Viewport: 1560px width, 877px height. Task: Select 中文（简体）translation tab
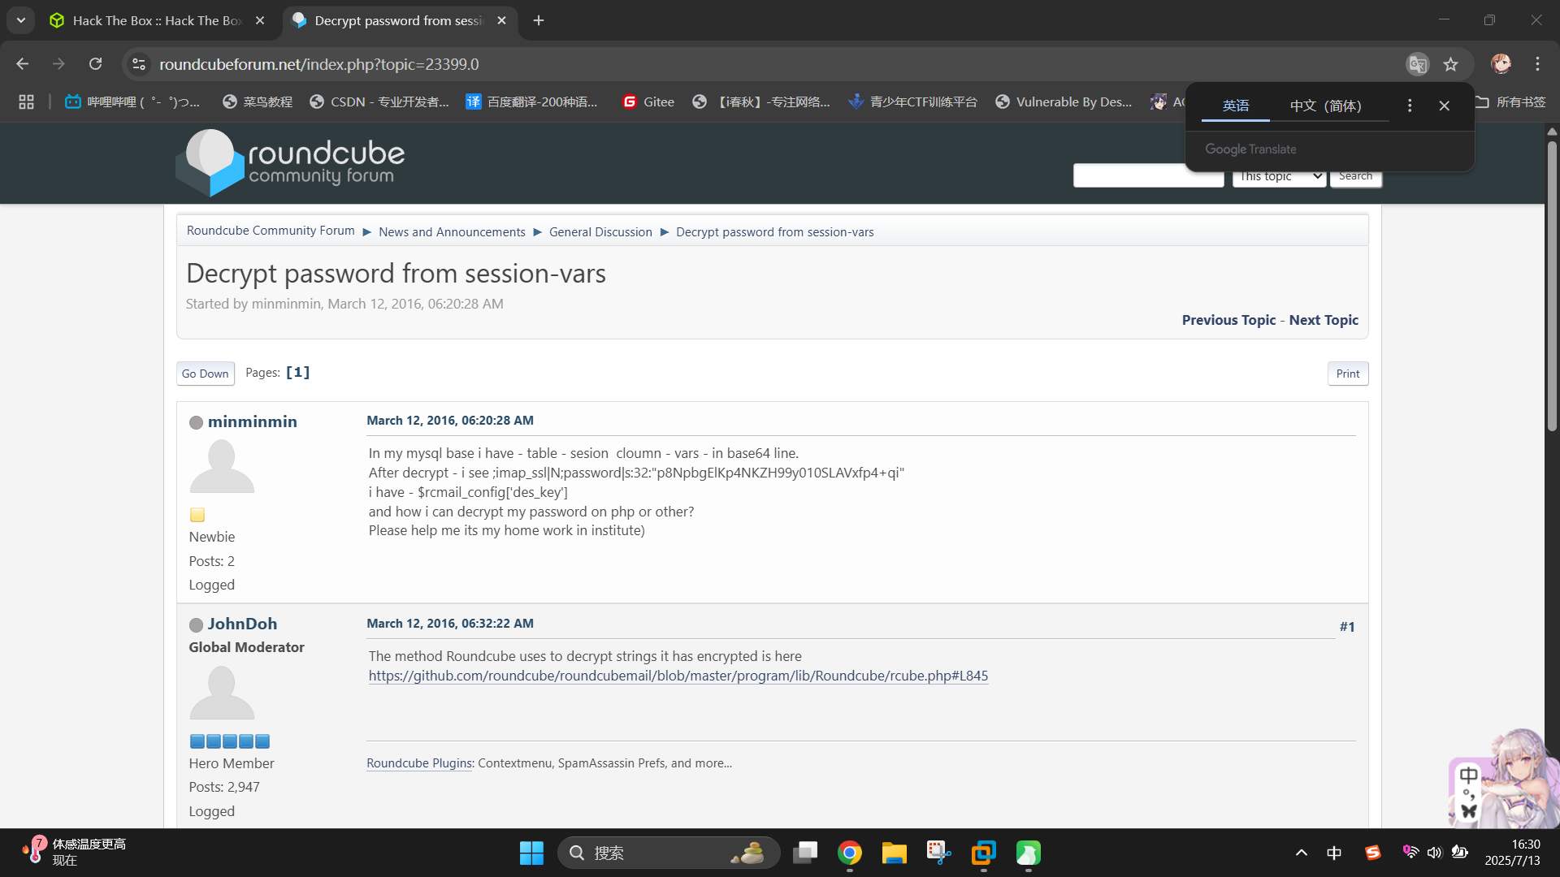tap(1325, 106)
